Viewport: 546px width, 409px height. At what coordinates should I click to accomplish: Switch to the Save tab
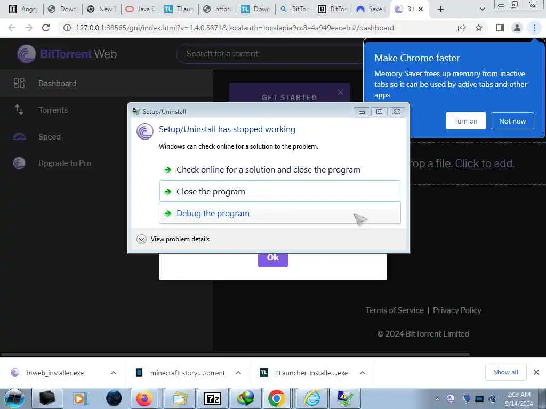[371, 9]
